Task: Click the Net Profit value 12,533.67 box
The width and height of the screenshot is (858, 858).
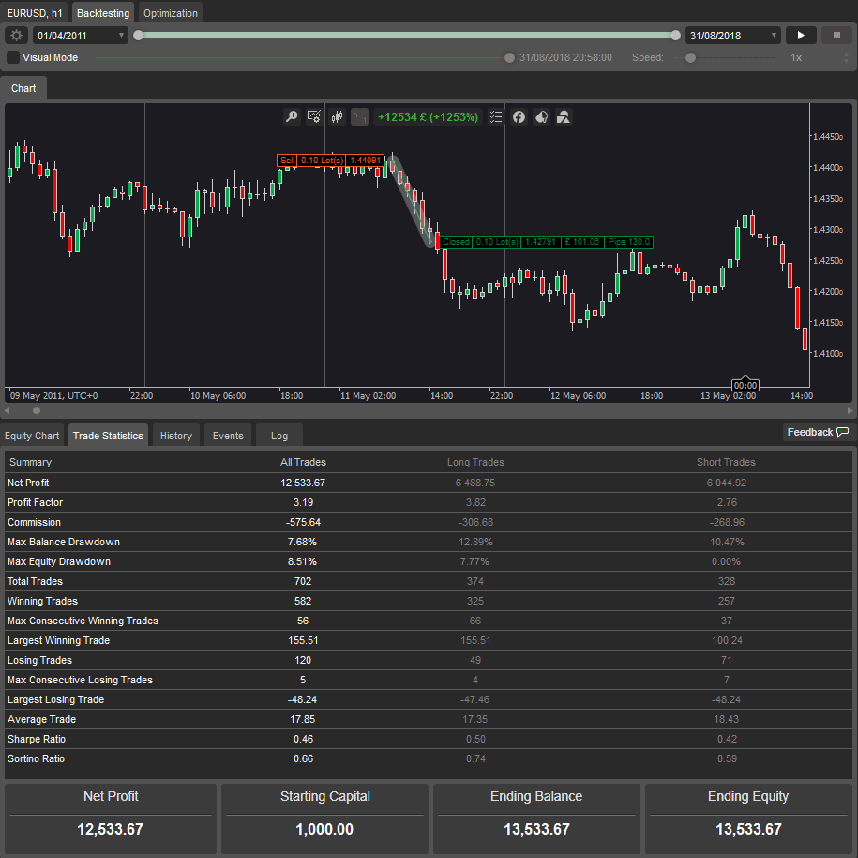Action: [111, 820]
